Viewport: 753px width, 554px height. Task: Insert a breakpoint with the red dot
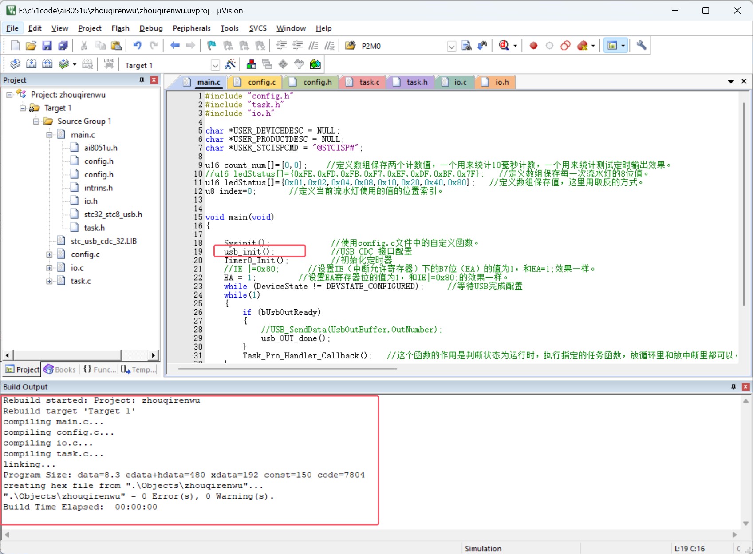coord(533,46)
